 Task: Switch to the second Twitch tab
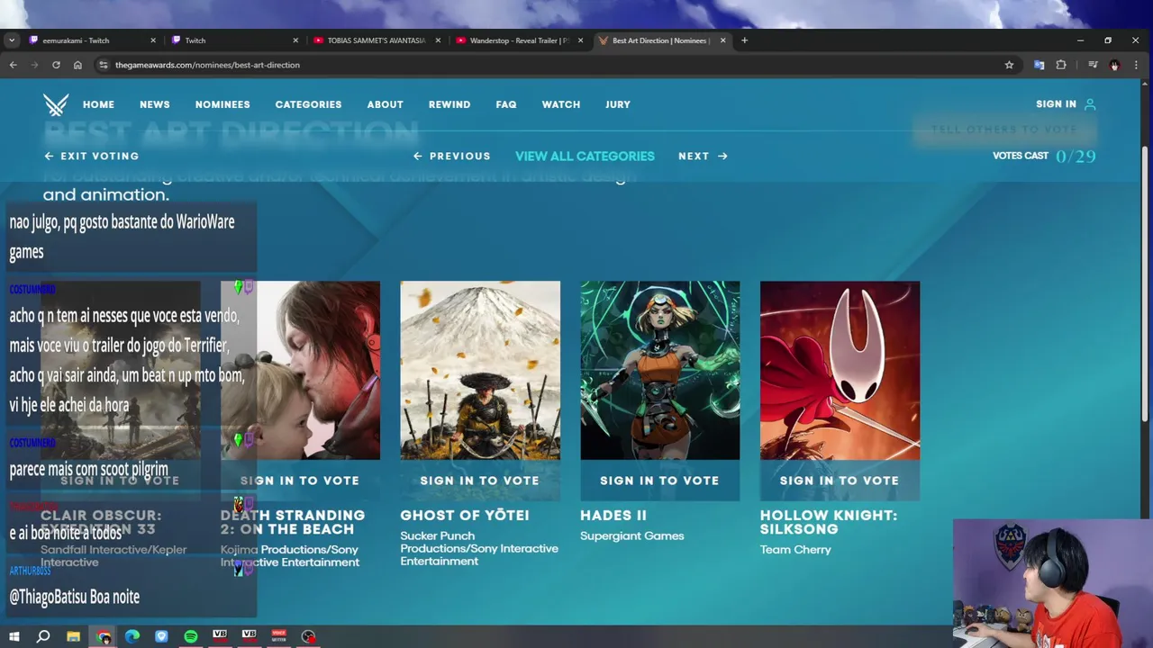(234, 40)
